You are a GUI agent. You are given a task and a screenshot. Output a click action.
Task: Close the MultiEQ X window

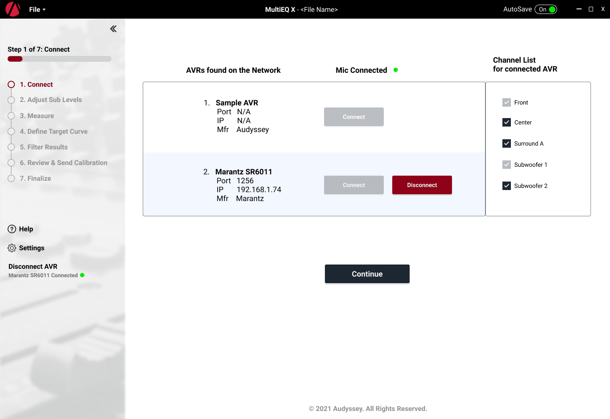(603, 9)
